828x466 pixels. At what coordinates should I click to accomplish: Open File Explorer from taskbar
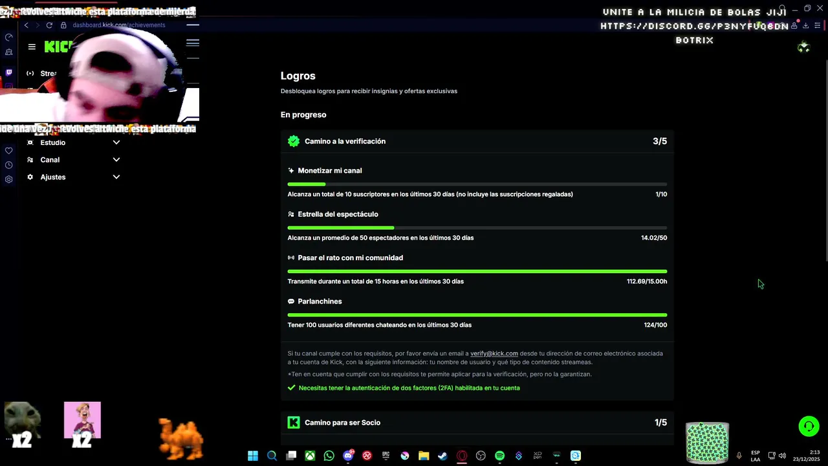pyautogui.click(x=424, y=456)
